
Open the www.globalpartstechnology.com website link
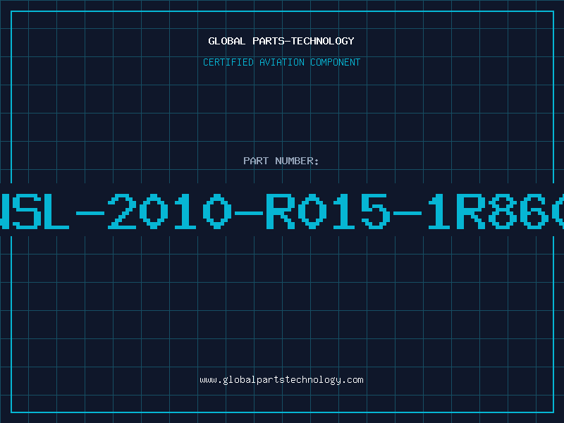coord(281,380)
